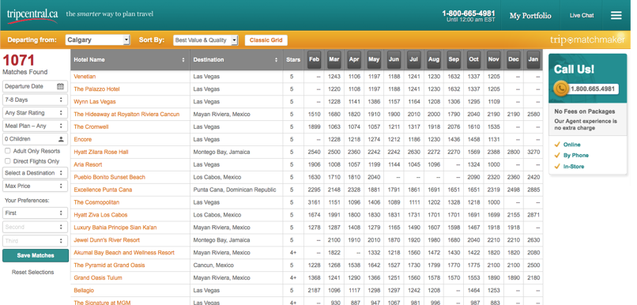
Task: Open Luxury Bahia Principe Sian Ka'an link
Action: (115, 228)
